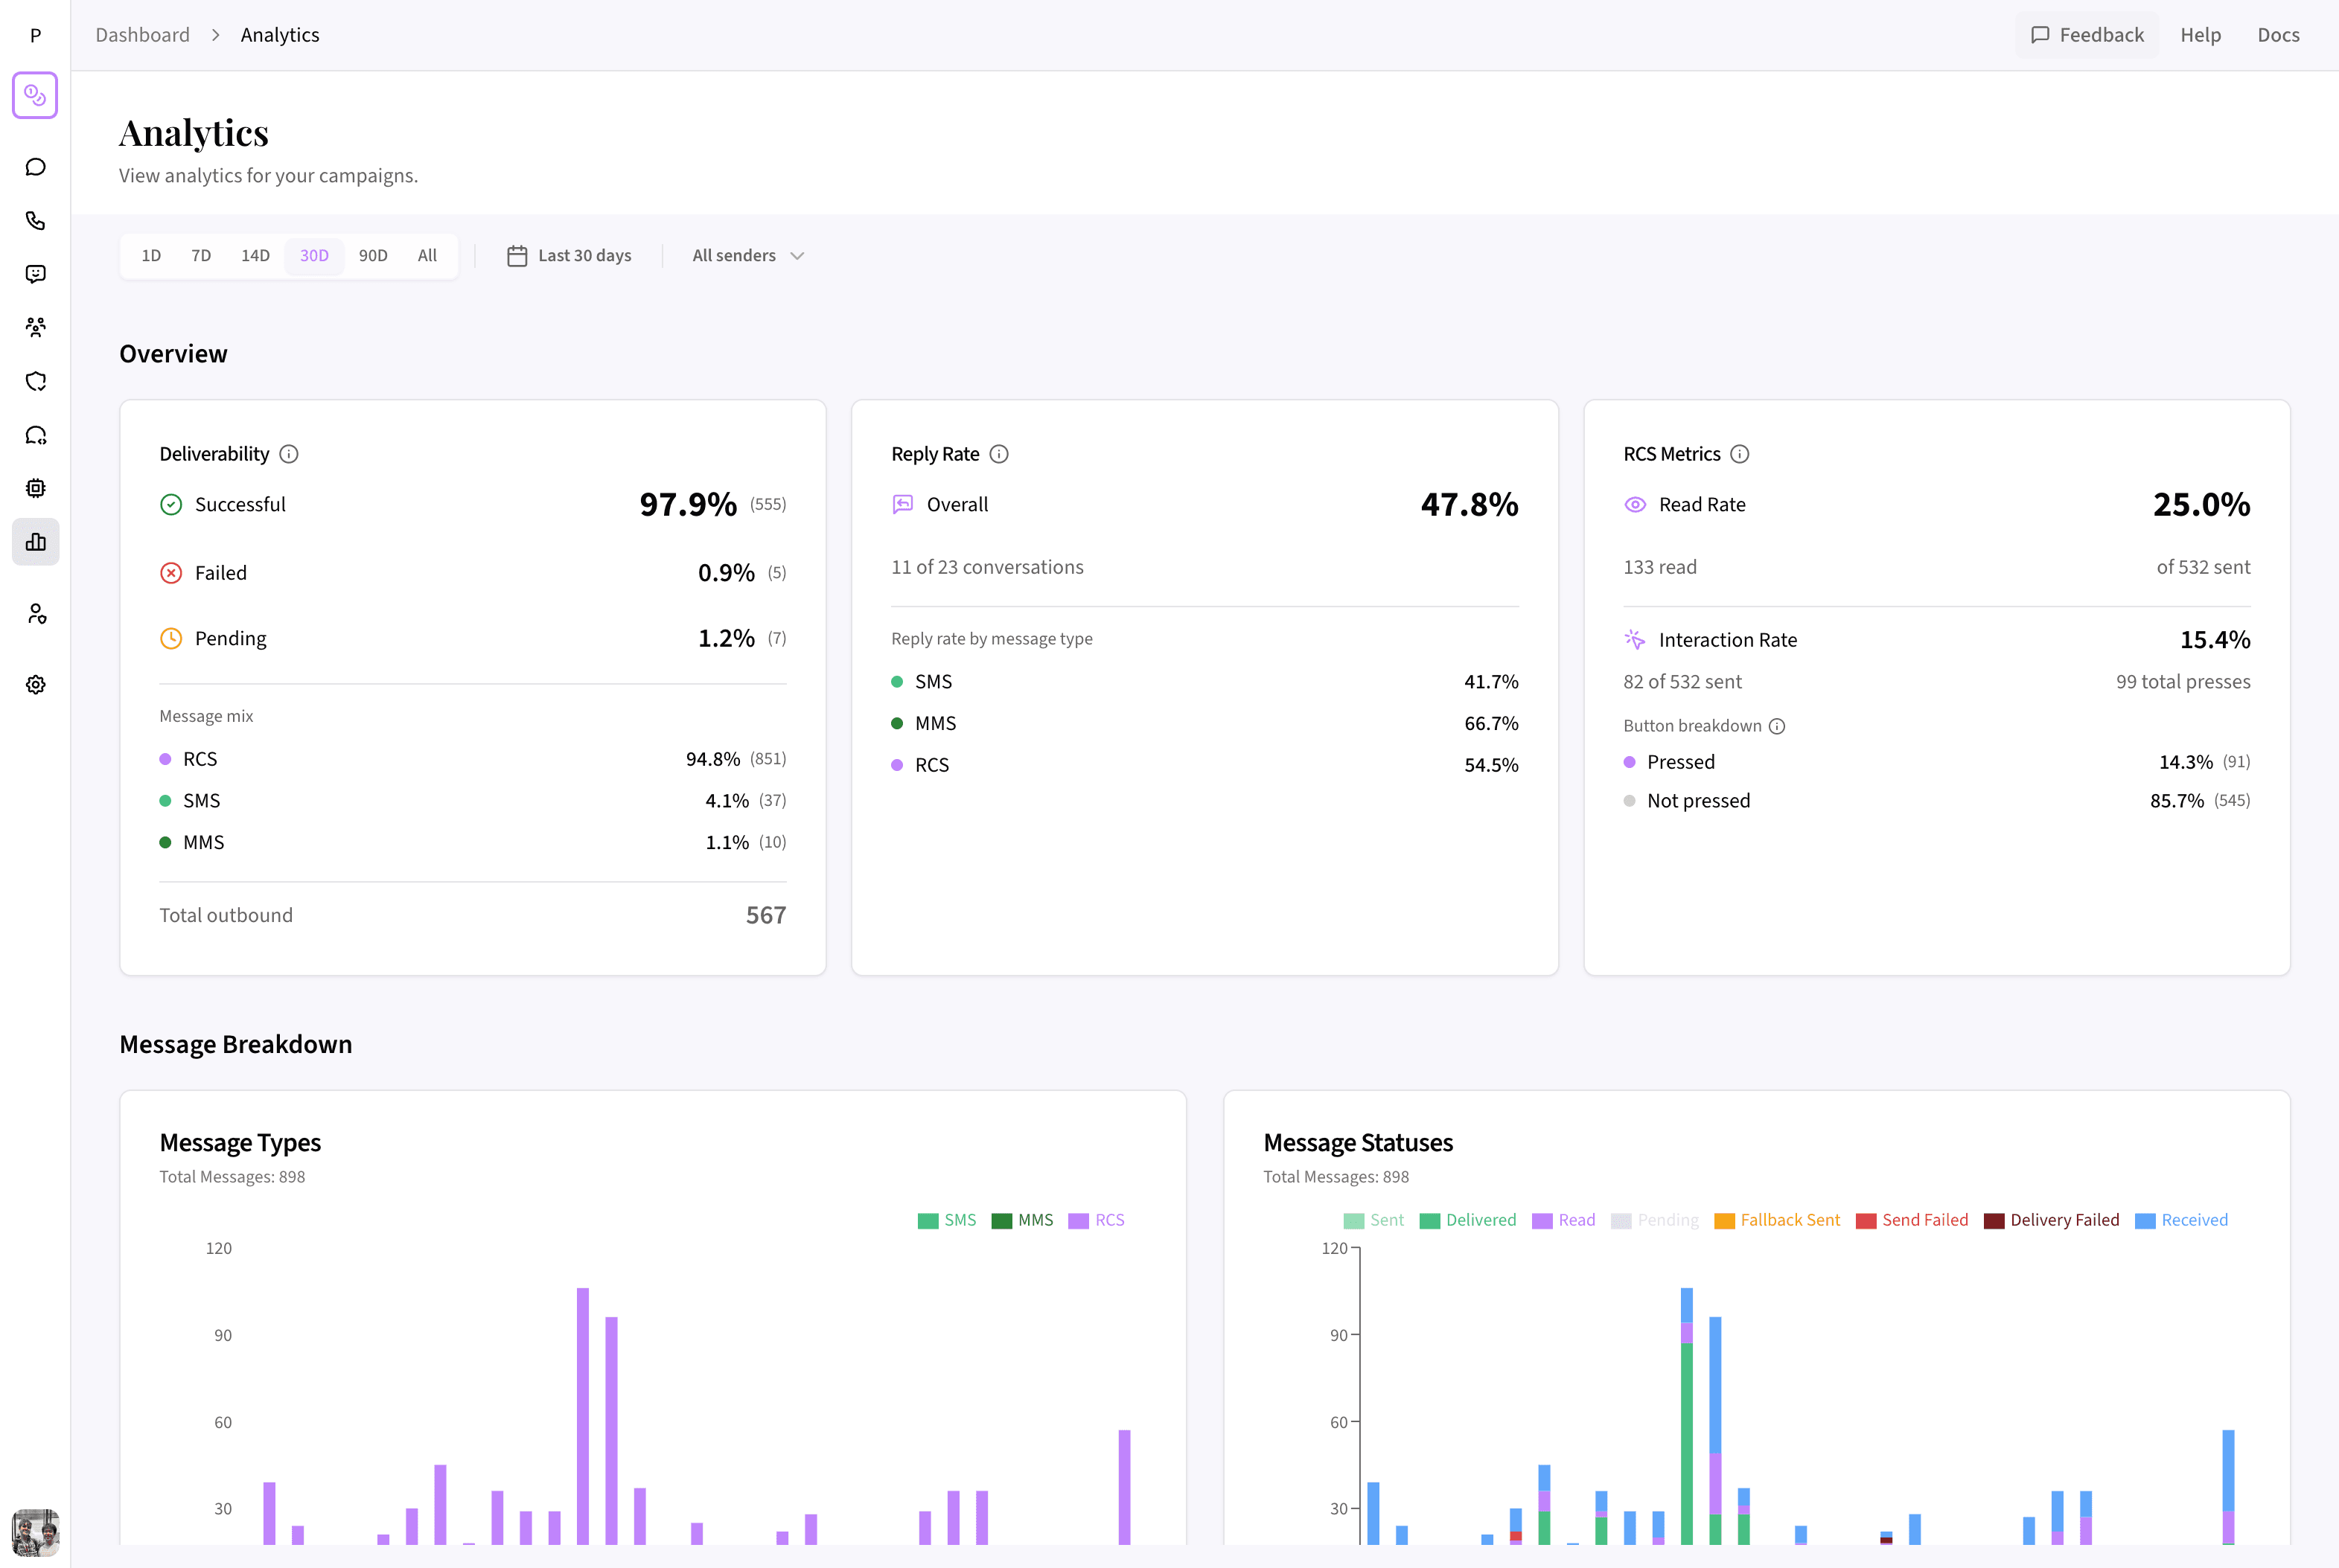Click the Analytics bar-chart icon in the sidebar
2339x1568 pixels.
point(35,541)
